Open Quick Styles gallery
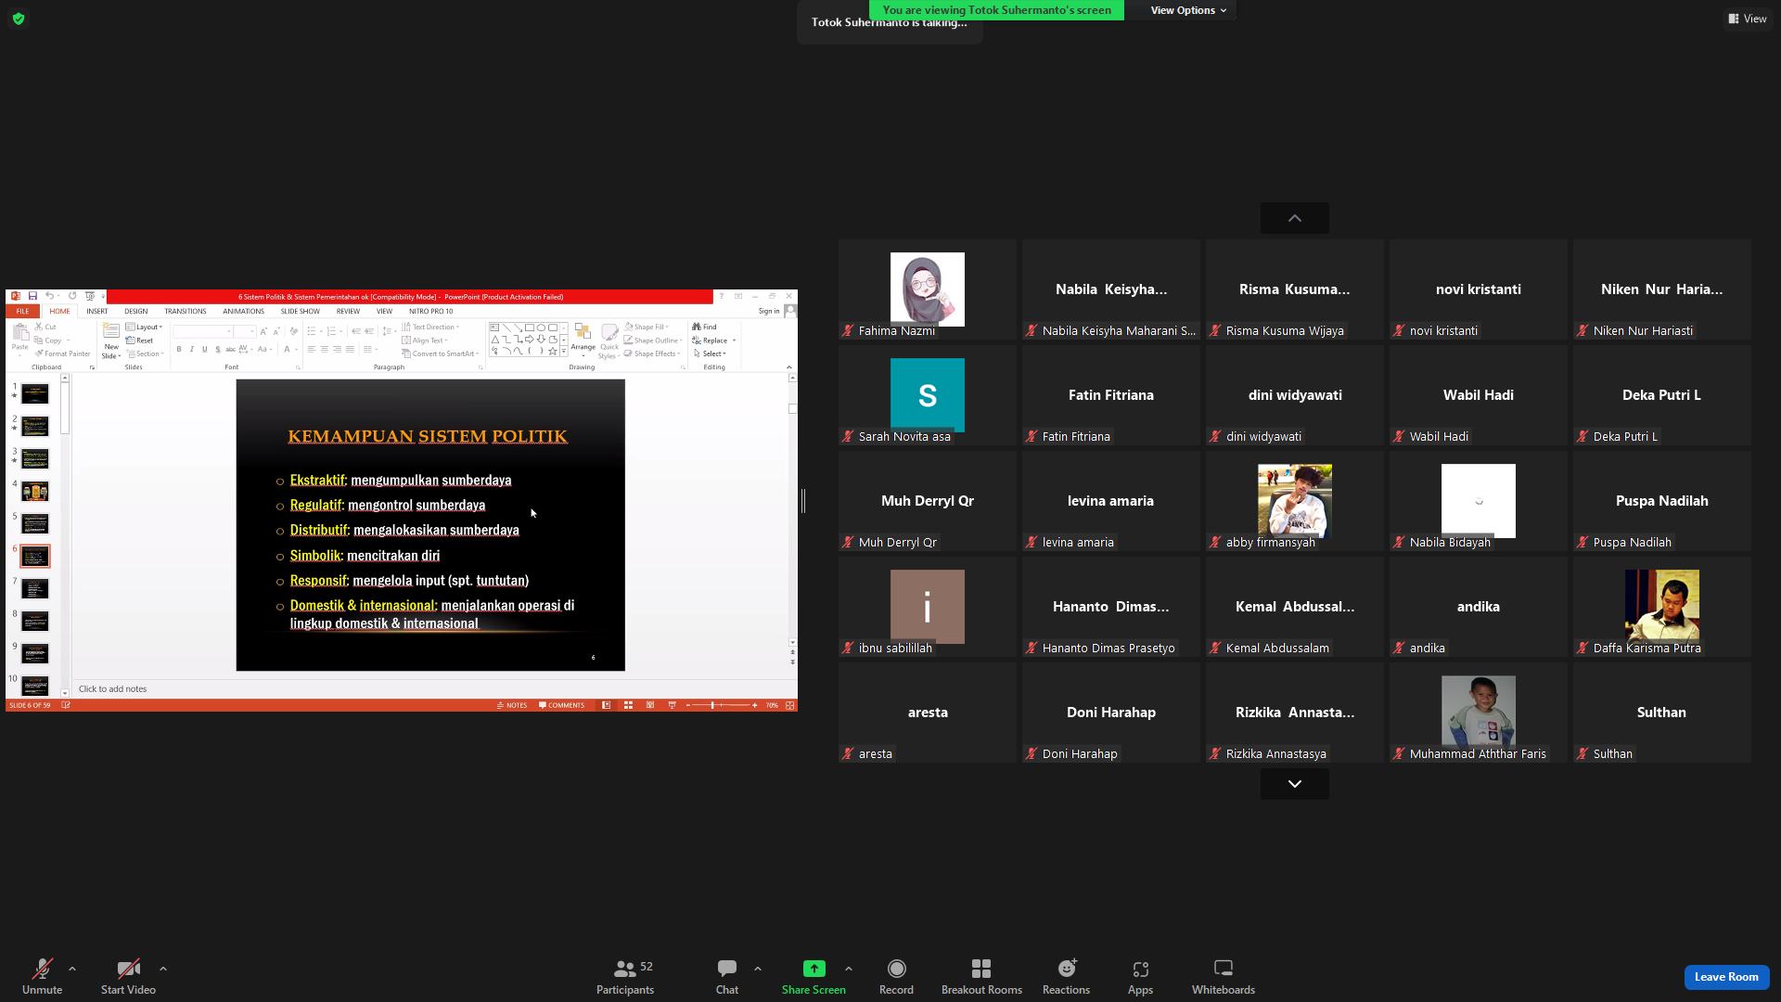 pyautogui.click(x=609, y=340)
